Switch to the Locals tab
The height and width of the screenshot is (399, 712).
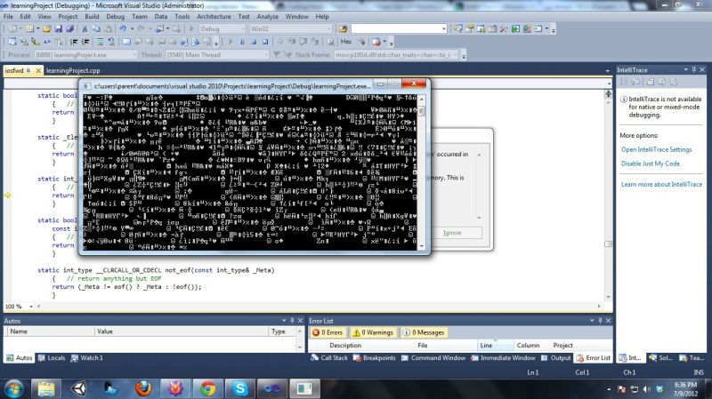52,358
